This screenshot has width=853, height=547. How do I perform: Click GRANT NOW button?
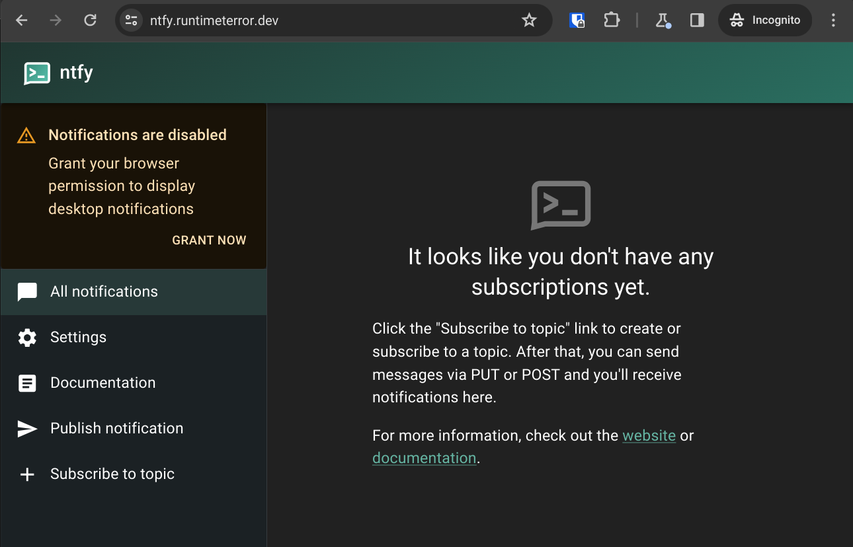tap(209, 240)
